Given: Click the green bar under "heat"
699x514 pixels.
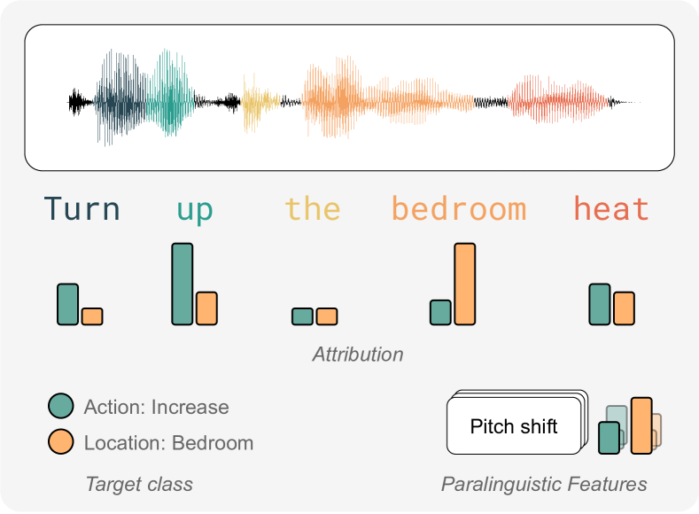Looking at the screenshot, I should coord(600,304).
